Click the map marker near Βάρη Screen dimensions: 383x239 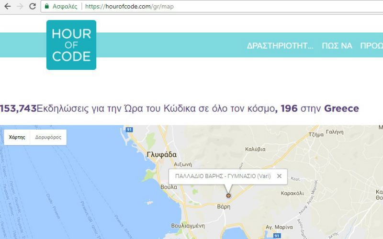click(228, 196)
